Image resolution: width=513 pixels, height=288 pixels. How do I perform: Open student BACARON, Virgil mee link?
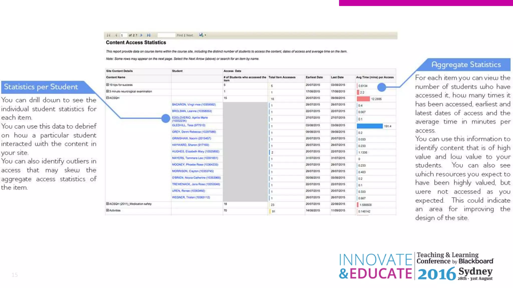(194, 104)
